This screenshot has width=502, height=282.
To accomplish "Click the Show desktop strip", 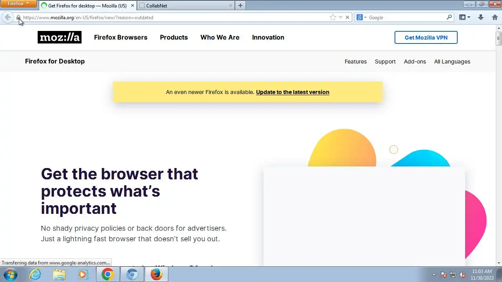I will tap(499, 274).
